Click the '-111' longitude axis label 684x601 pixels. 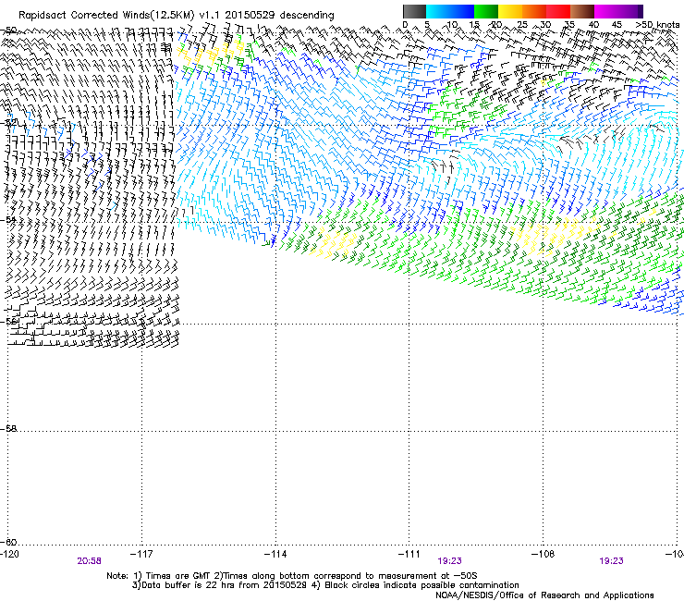tap(409, 554)
